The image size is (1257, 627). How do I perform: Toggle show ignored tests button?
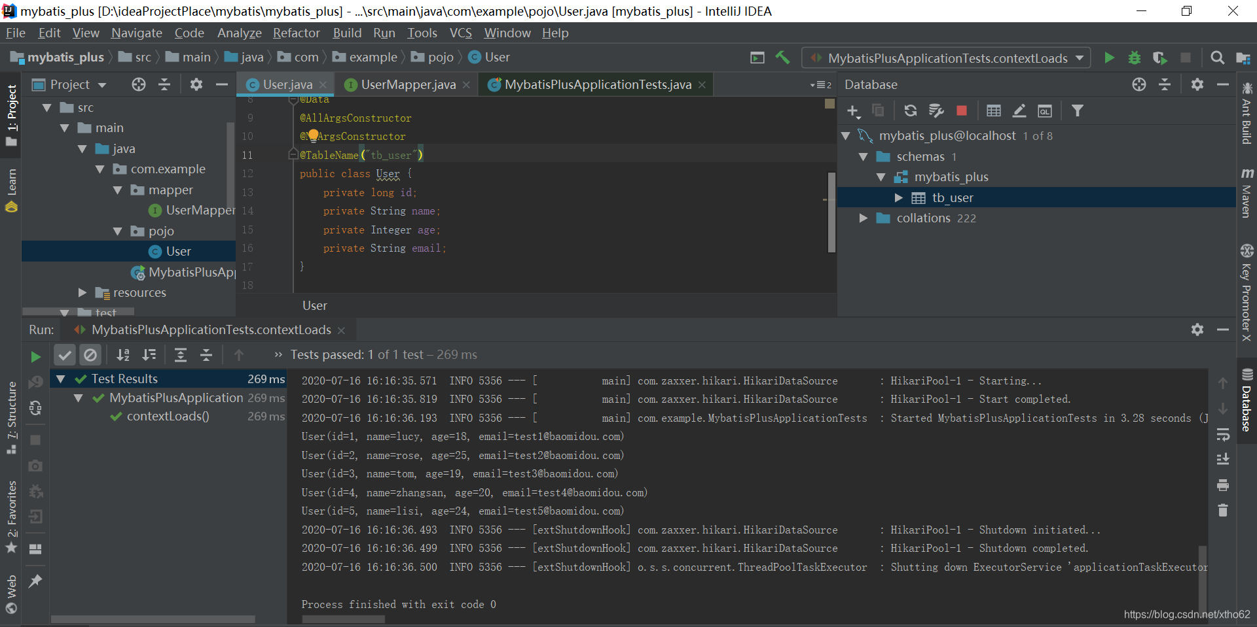[x=90, y=354]
